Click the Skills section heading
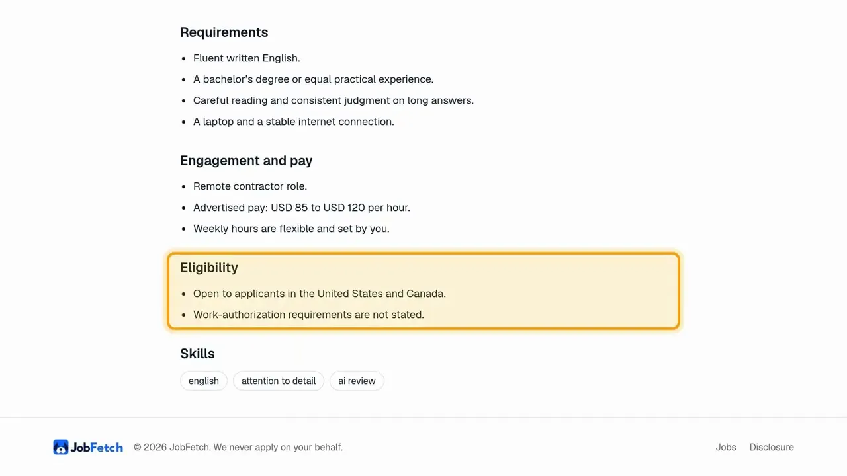 pyautogui.click(x=197, y=354)
